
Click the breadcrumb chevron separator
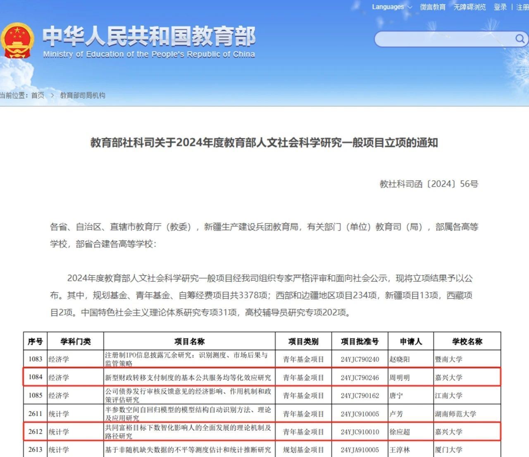click(52, 95)
